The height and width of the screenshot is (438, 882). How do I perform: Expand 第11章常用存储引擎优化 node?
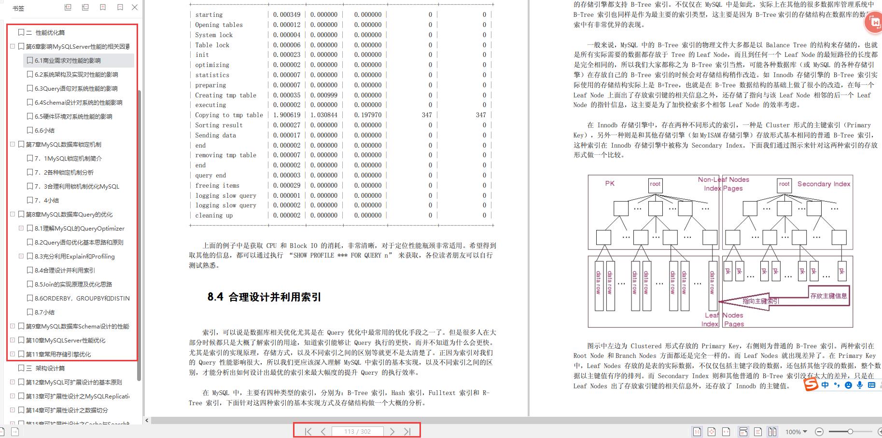click(x=13, y=354)
